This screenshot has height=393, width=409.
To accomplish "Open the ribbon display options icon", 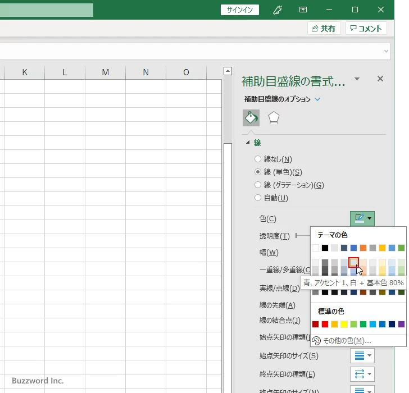I will 303,10.
